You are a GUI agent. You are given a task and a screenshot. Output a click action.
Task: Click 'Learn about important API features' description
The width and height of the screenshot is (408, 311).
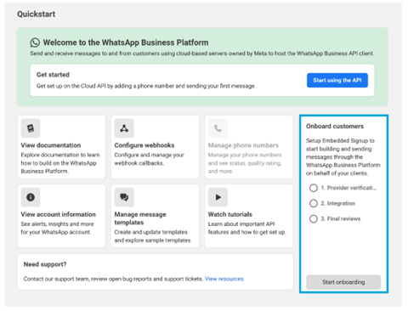246,228
